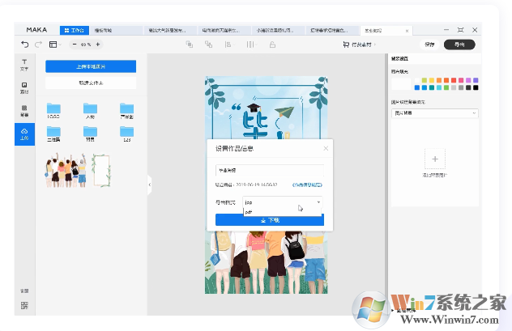This screenshot has height=331, width=512.
Task: Open the image background fill dropdown
Action: pyautogui.click(x=435, y=112)
